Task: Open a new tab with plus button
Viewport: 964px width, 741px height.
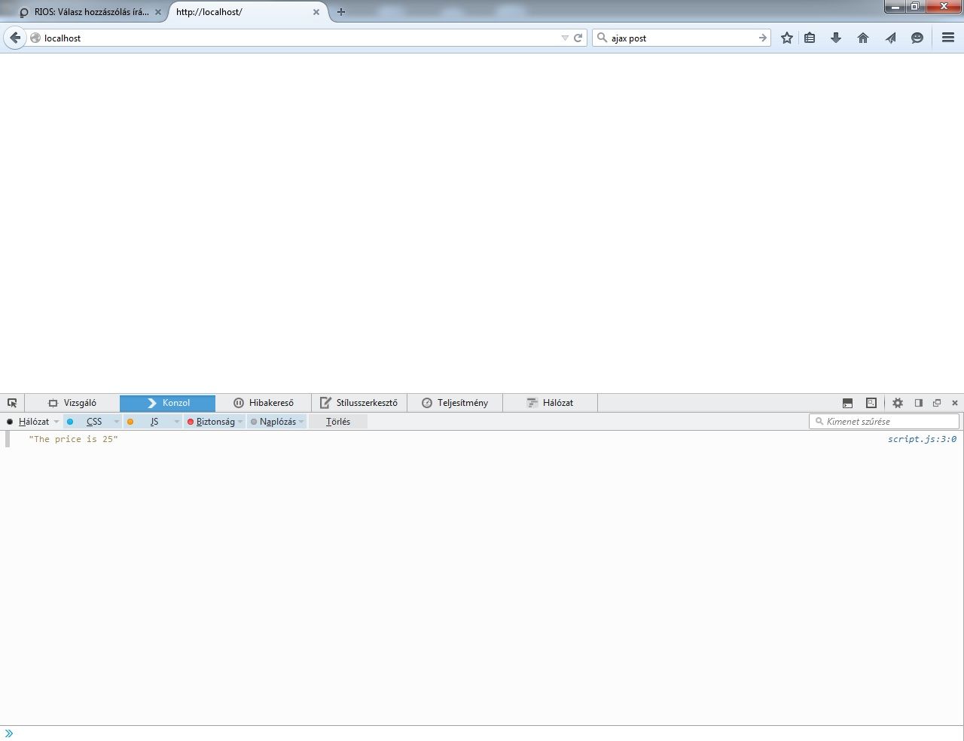Action: point(341,12)
